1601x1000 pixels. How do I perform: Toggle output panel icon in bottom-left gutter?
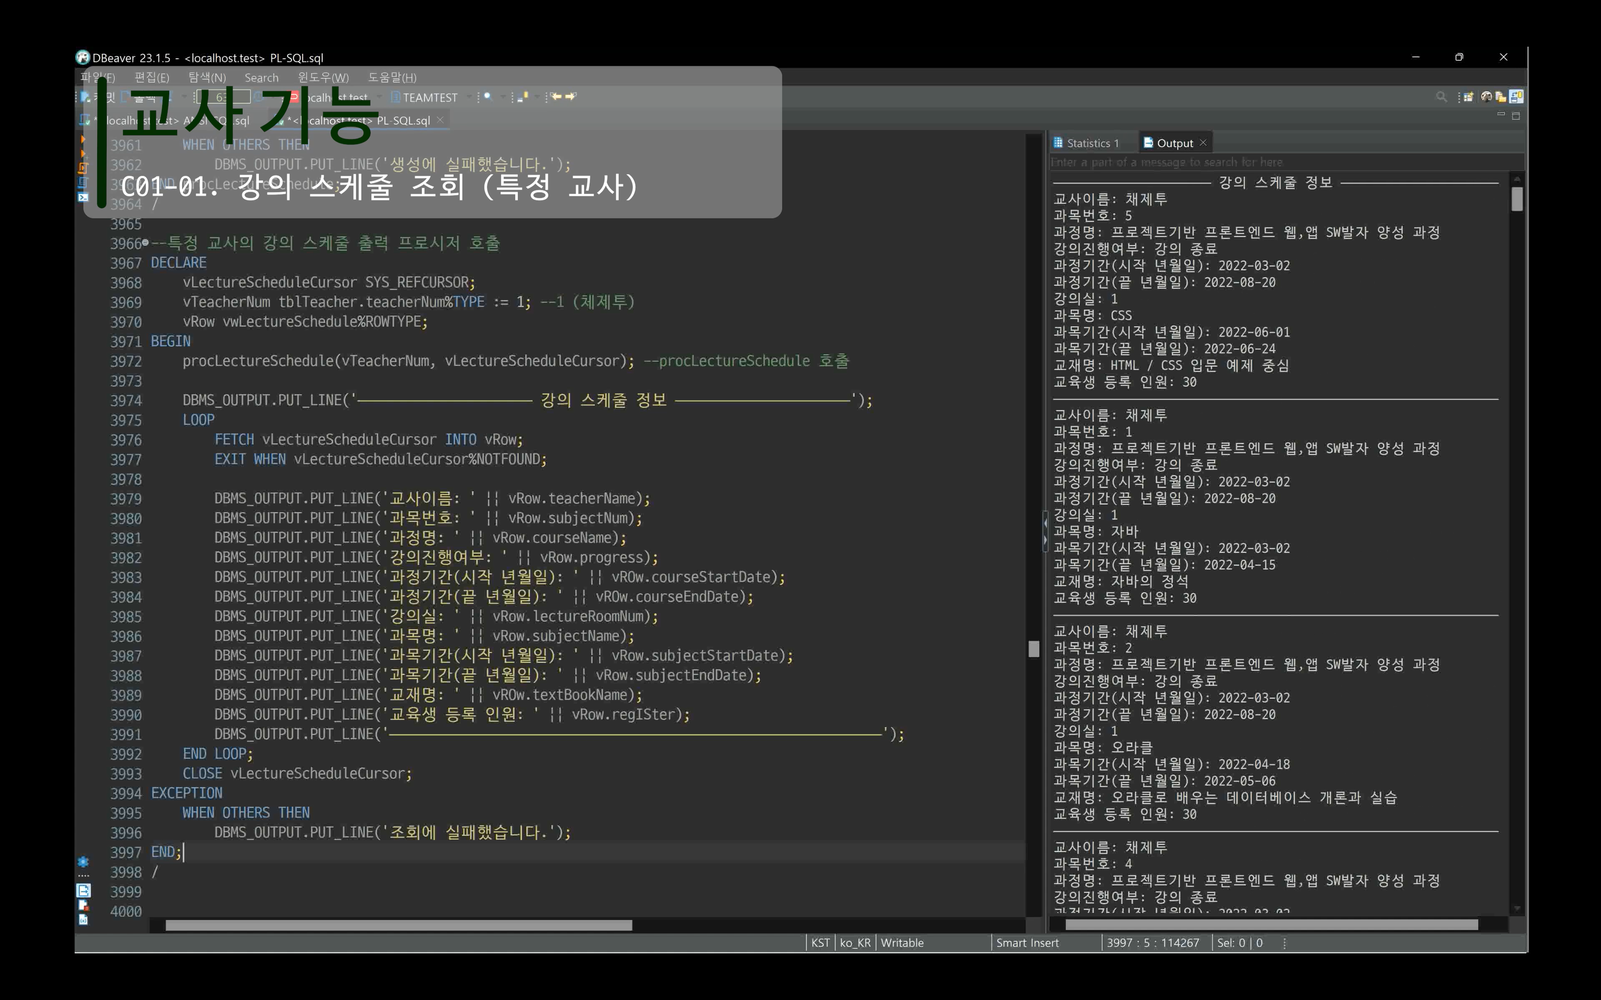(83, 890)
